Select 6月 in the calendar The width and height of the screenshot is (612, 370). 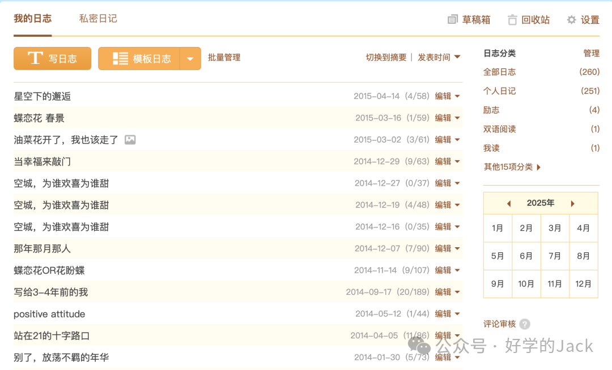(526, 256)
